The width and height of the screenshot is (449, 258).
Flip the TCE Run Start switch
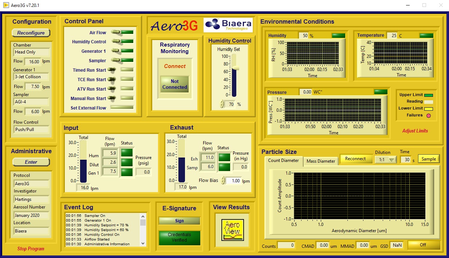pos(112,79)
